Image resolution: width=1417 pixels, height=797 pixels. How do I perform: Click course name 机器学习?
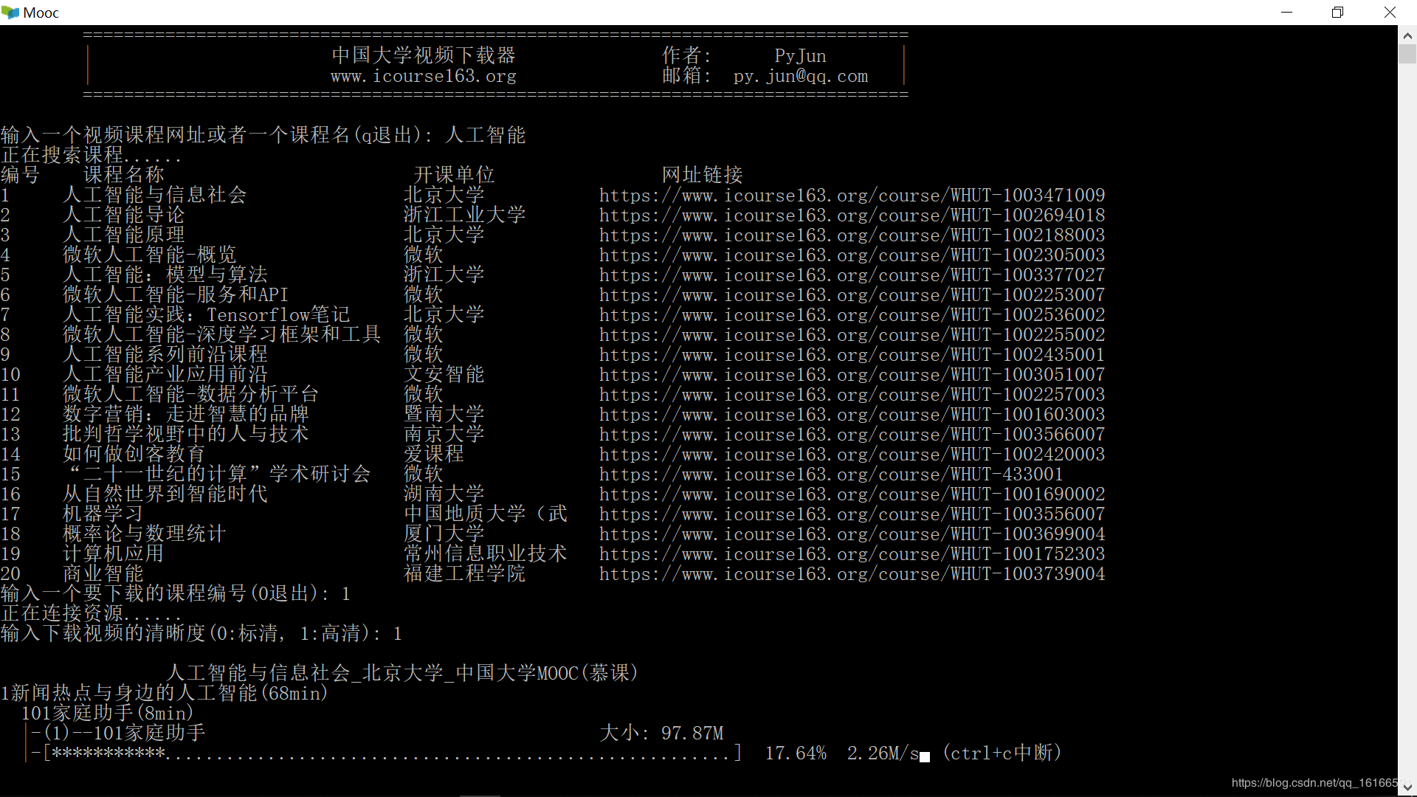point(103,514)
